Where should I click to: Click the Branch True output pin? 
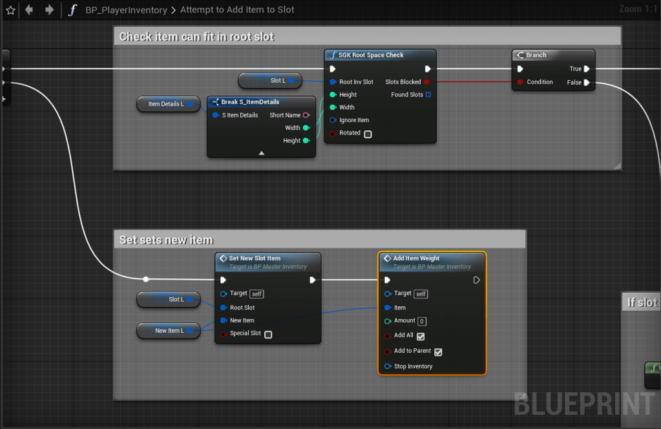pos(587,68)
